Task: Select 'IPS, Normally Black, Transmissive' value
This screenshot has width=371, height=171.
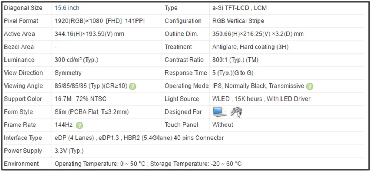Action: tap(258, 86)
